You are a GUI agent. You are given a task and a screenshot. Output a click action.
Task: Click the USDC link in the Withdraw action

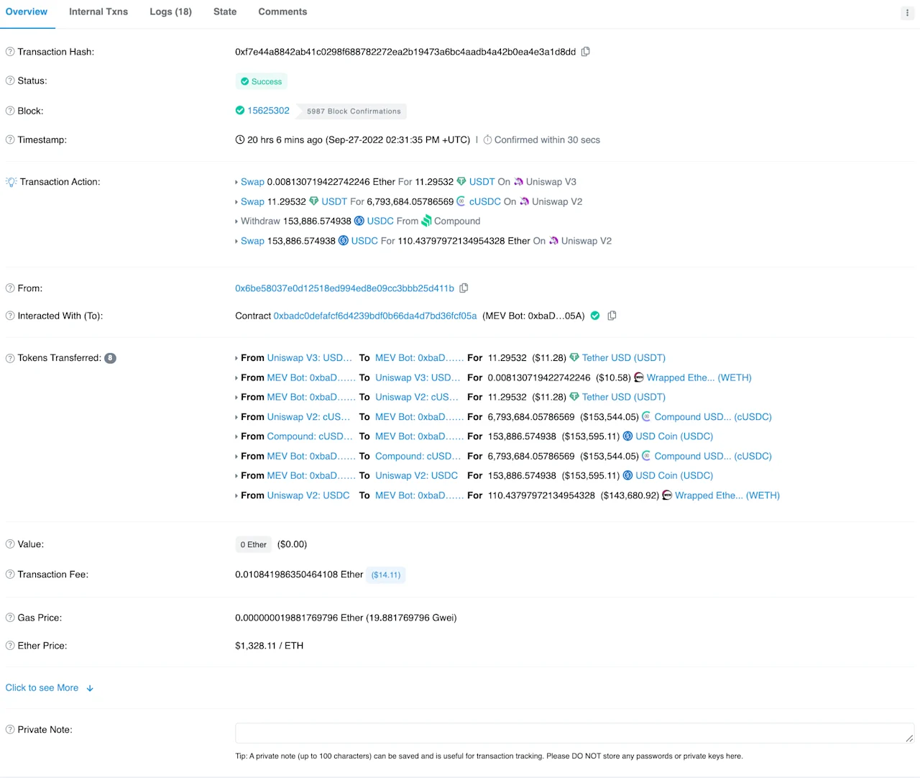point(380,221)
